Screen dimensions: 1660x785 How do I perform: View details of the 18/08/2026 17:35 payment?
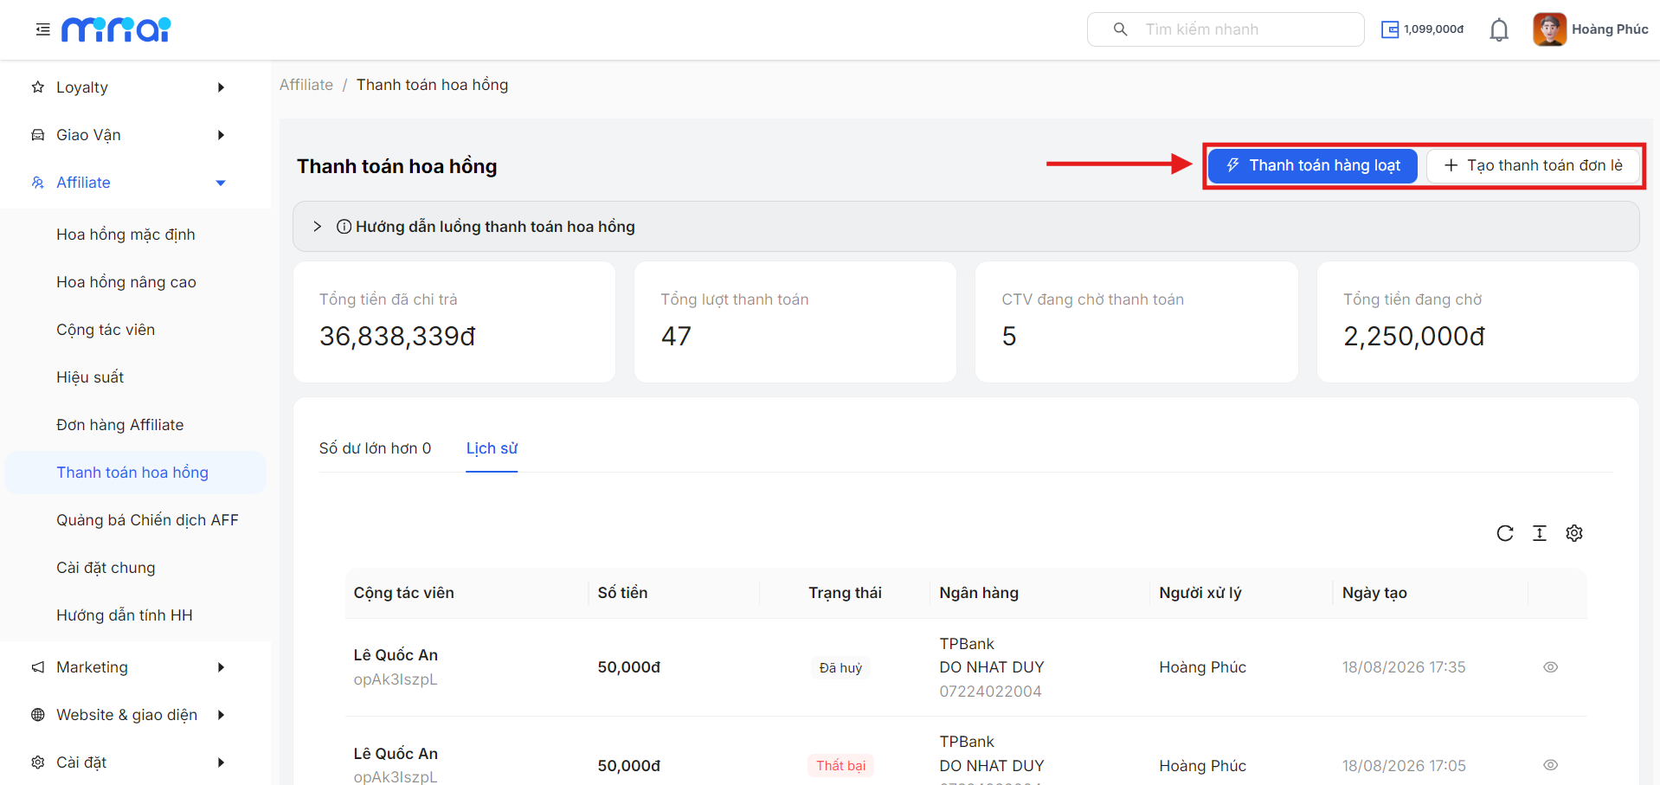[x=1550, y=667]
